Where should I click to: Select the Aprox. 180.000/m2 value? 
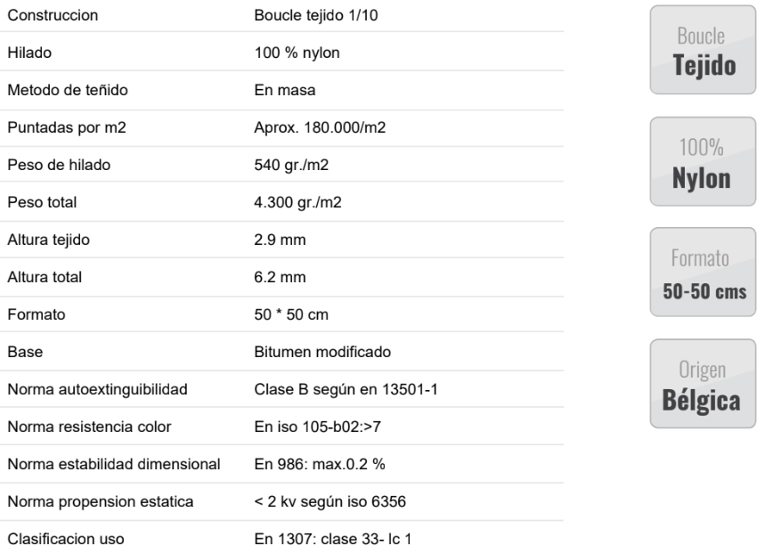pos(320,127)
